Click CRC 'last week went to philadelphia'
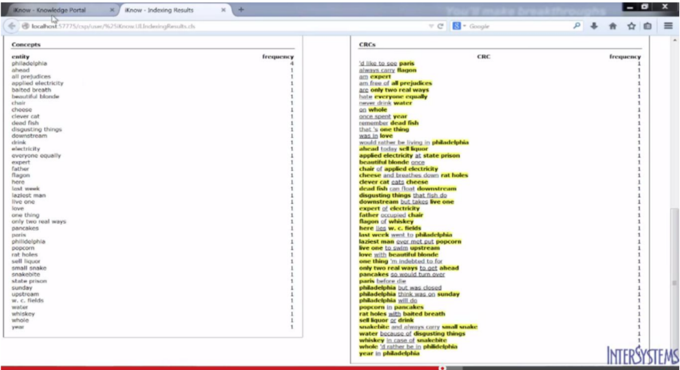The image size is (680, 370). click(x=406, y=235)
